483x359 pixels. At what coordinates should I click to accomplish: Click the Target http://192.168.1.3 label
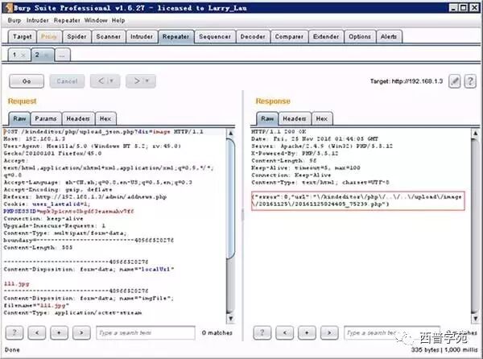pyautogui.click(x=407, y=81)
